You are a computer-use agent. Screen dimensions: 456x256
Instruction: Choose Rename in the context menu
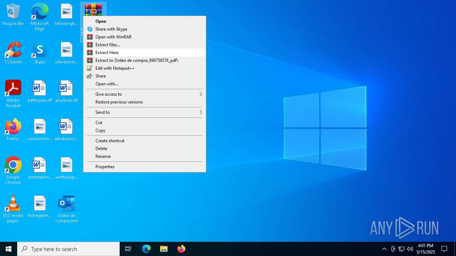pyautogui.click(x=145, y=156)
